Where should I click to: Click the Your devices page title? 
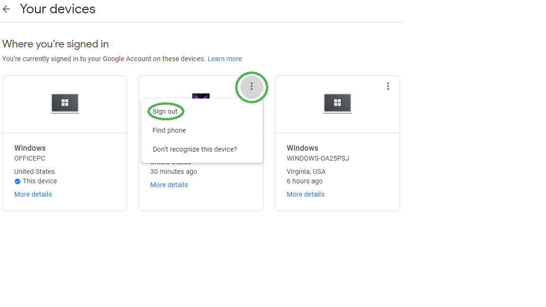pos(57,9)
